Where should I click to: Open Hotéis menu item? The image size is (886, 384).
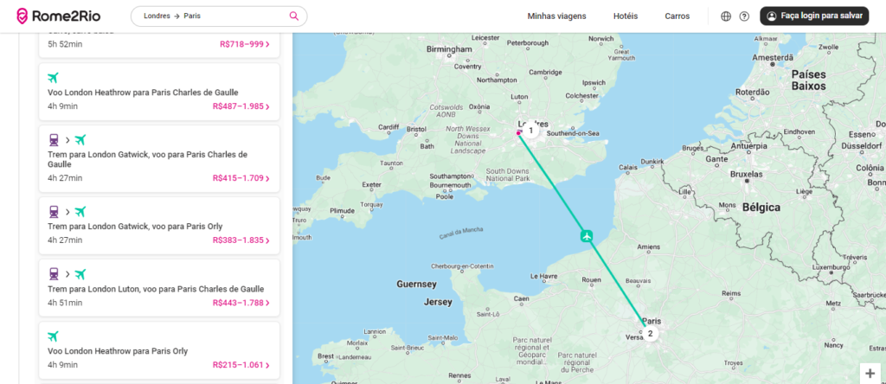pos(625,16)
